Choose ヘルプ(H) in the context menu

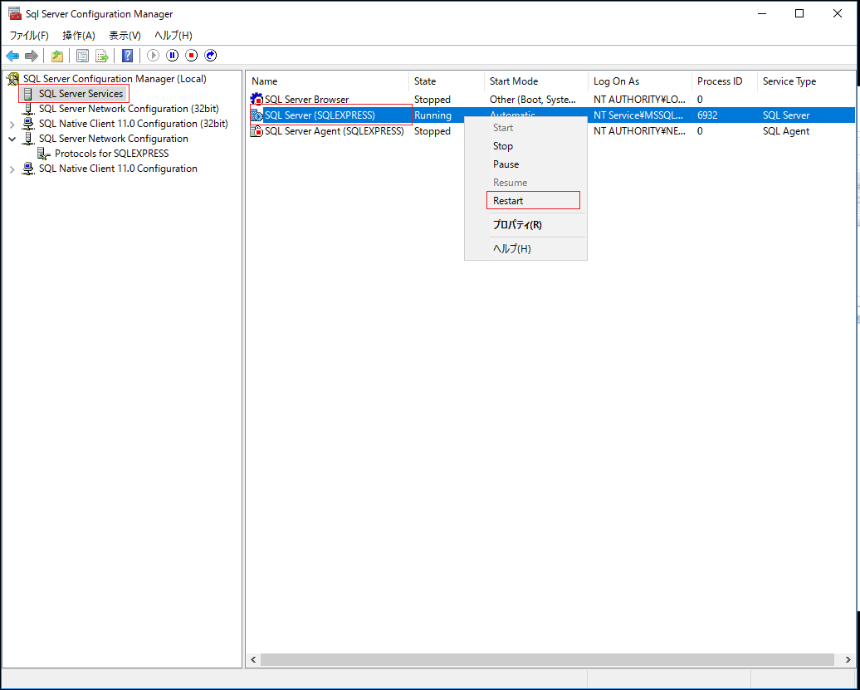[526, 248]
